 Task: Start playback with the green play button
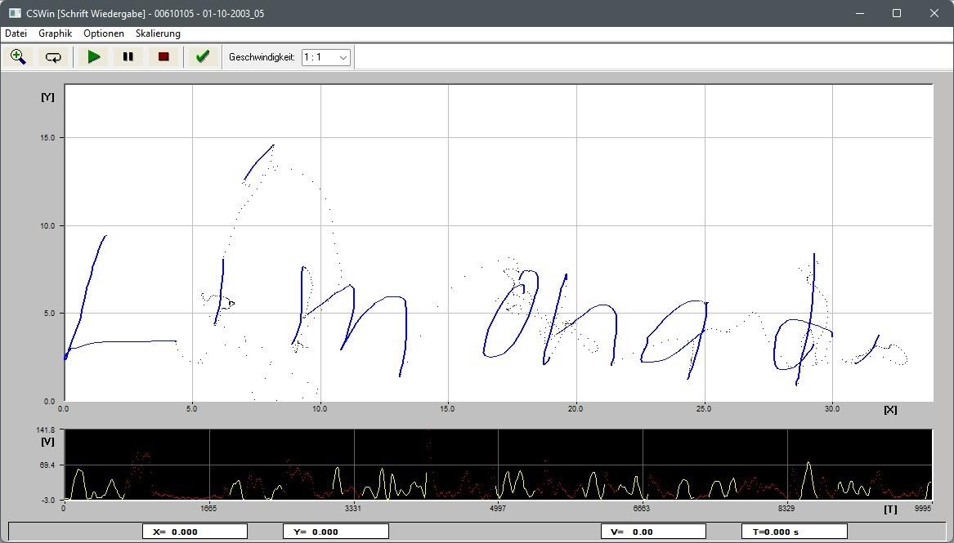[94, 57]
